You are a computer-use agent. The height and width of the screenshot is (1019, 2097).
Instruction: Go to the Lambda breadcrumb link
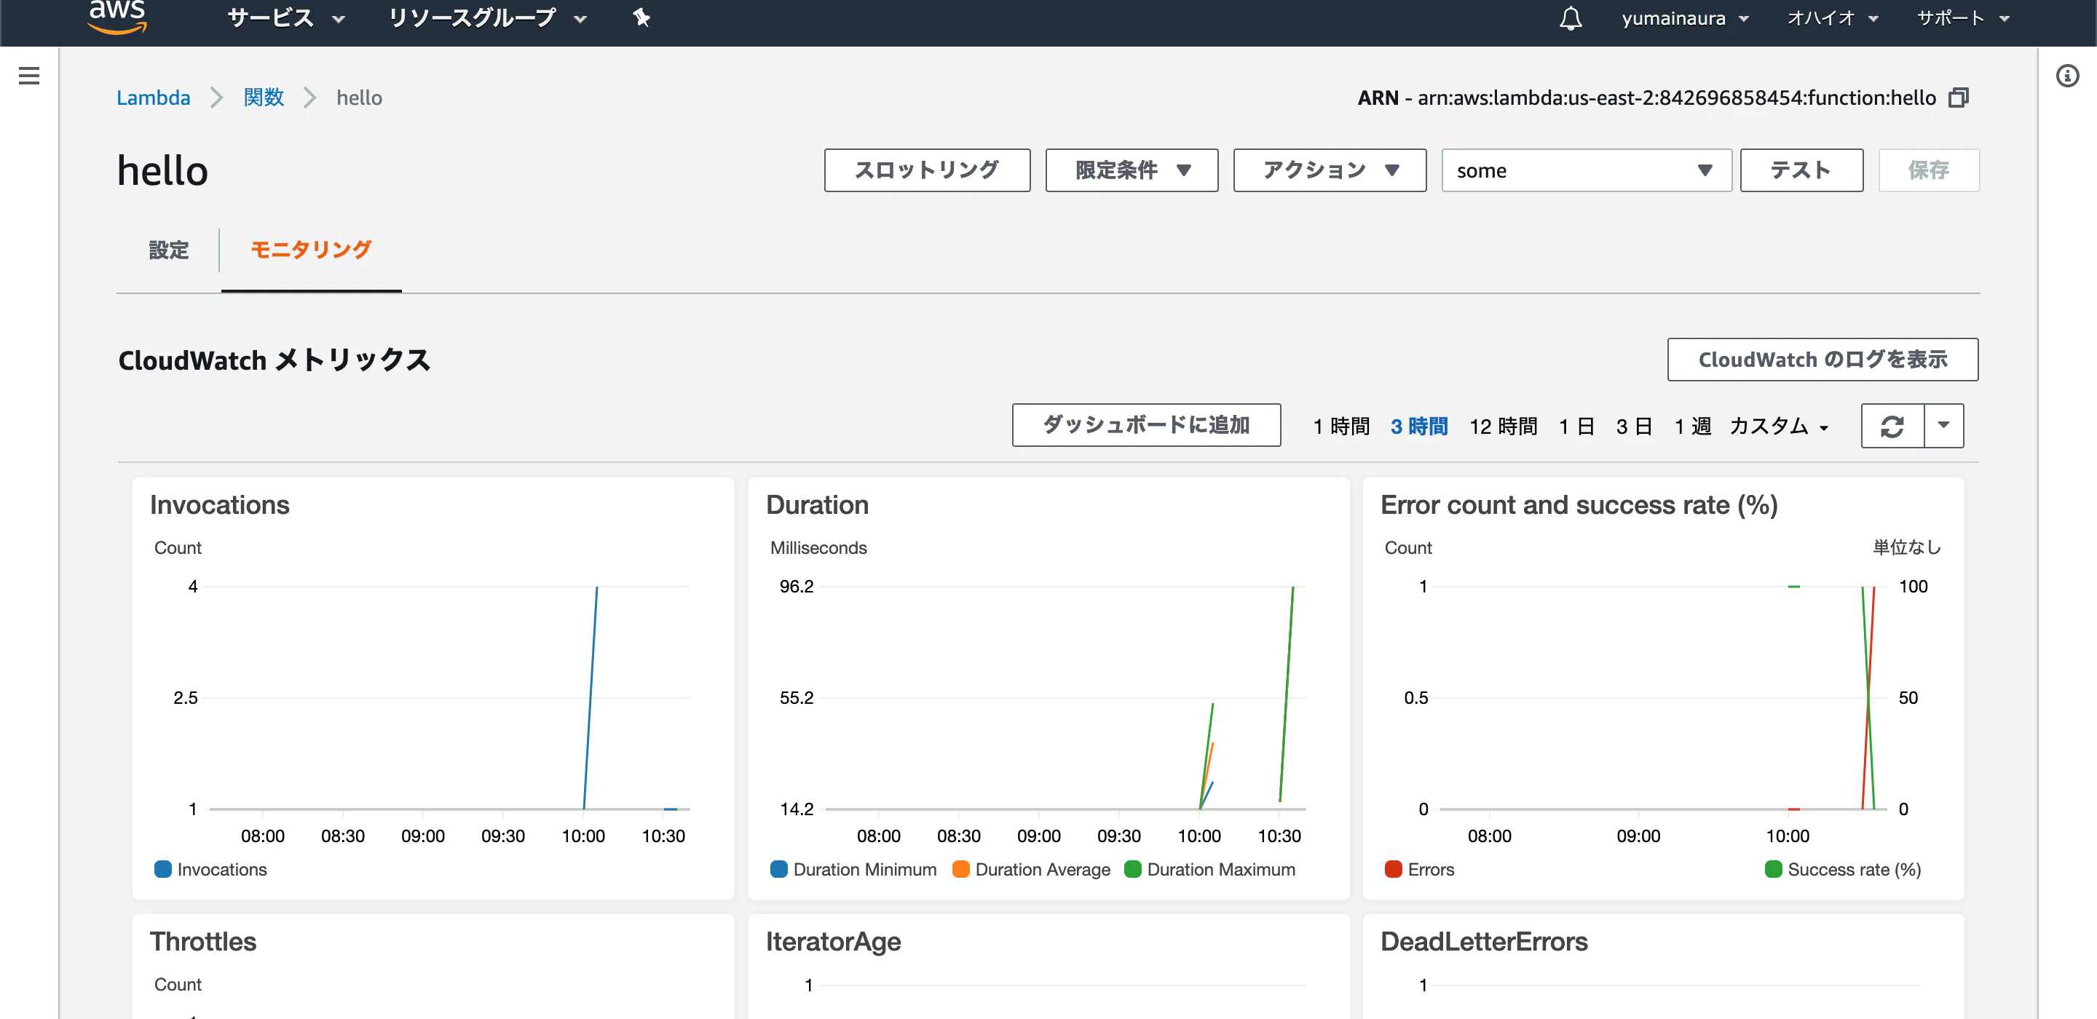coord(153,98)
